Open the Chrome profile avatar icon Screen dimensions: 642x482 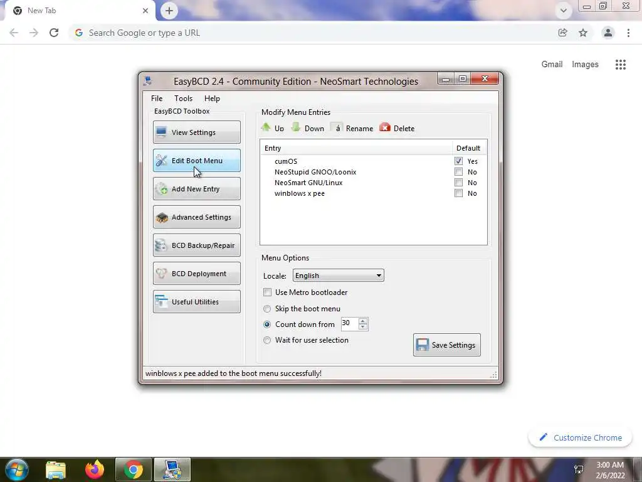[608, 33]
